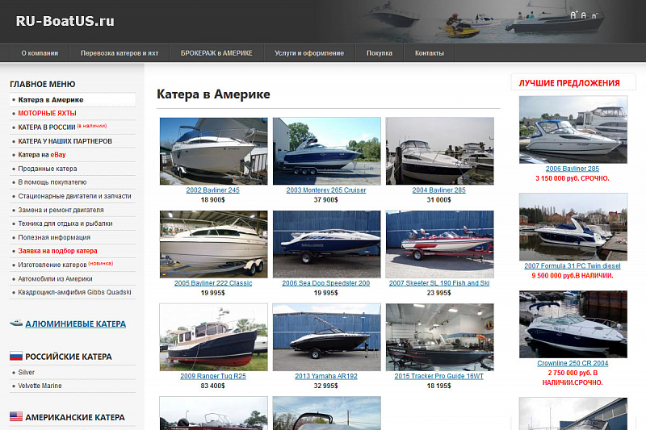Open КАТЕРА В РОССИИ sidebar link
Viewport: 646px width, 430px height.
47,127
